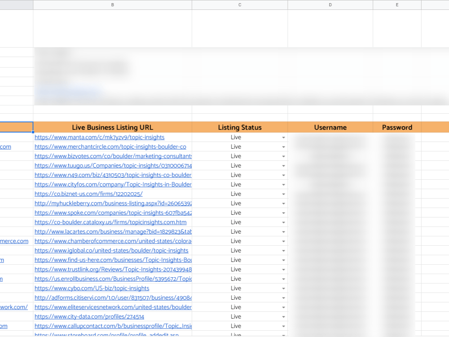The height and width of the screenshot is (337, 449).
Task: Expand Listing Status dropdown for n49.com row
Action: click(283, 175)
